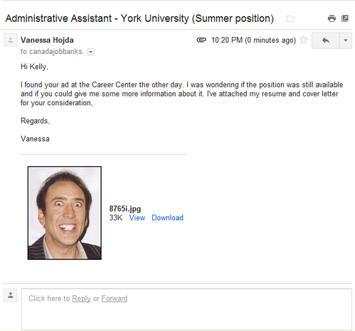Click the sender name Vanessa Hojda
The width and height of the screenshot is (355, 331).
[x=47, y=40]
